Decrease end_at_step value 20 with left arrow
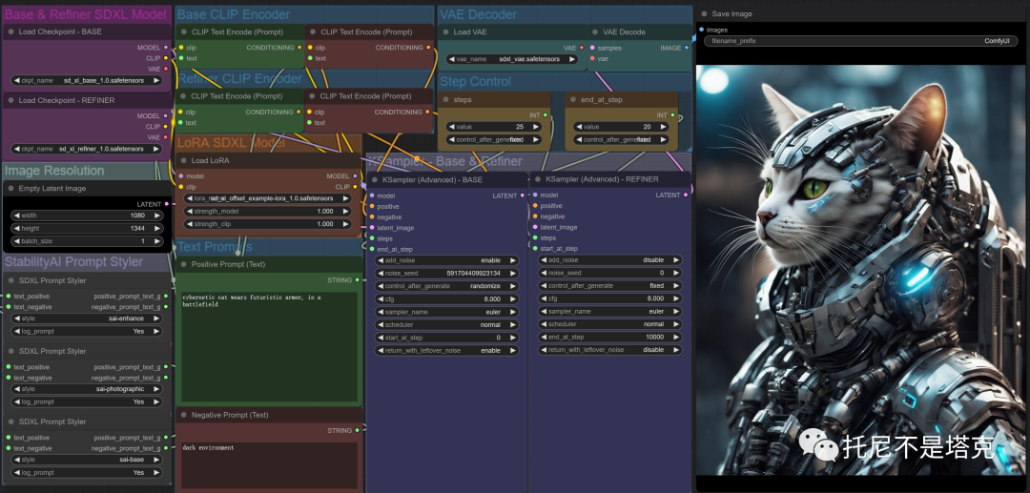 578,127
